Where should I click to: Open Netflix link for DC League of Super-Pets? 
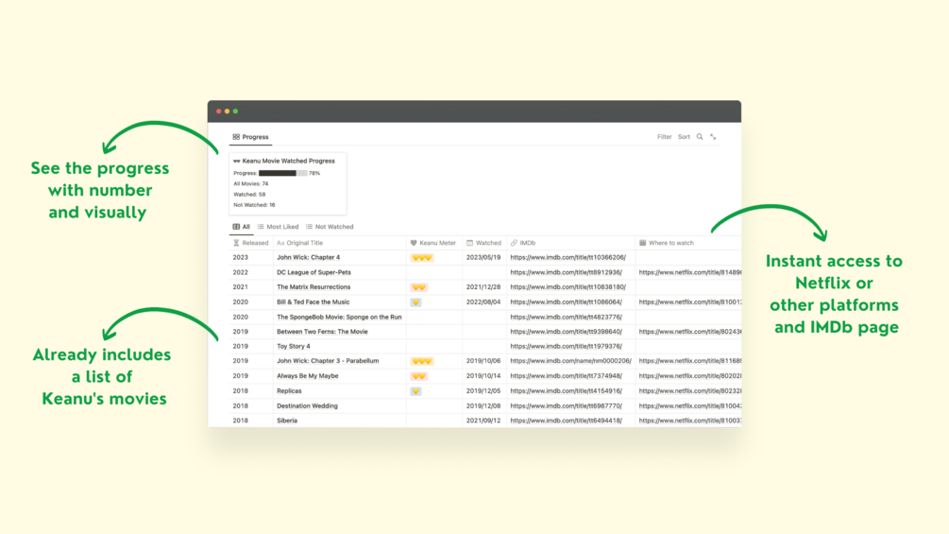click(690, 272)
